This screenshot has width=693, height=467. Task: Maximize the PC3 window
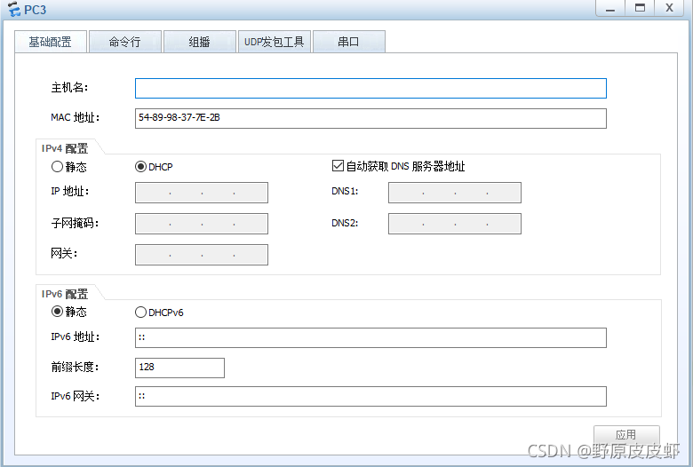(x=640, y=8)
